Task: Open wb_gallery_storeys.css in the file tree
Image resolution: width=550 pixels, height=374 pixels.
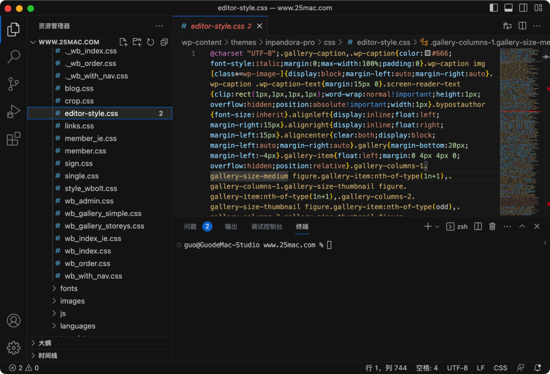Action: (104, 226)
